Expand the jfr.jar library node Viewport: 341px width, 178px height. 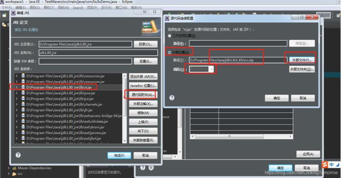tap(17, 110)
